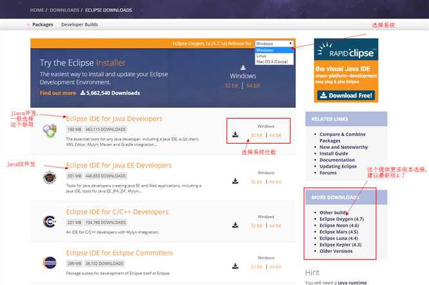Click the RAPIDclipse advertisement banner logo
Screen dimensions: 429x285
point(346,49)
